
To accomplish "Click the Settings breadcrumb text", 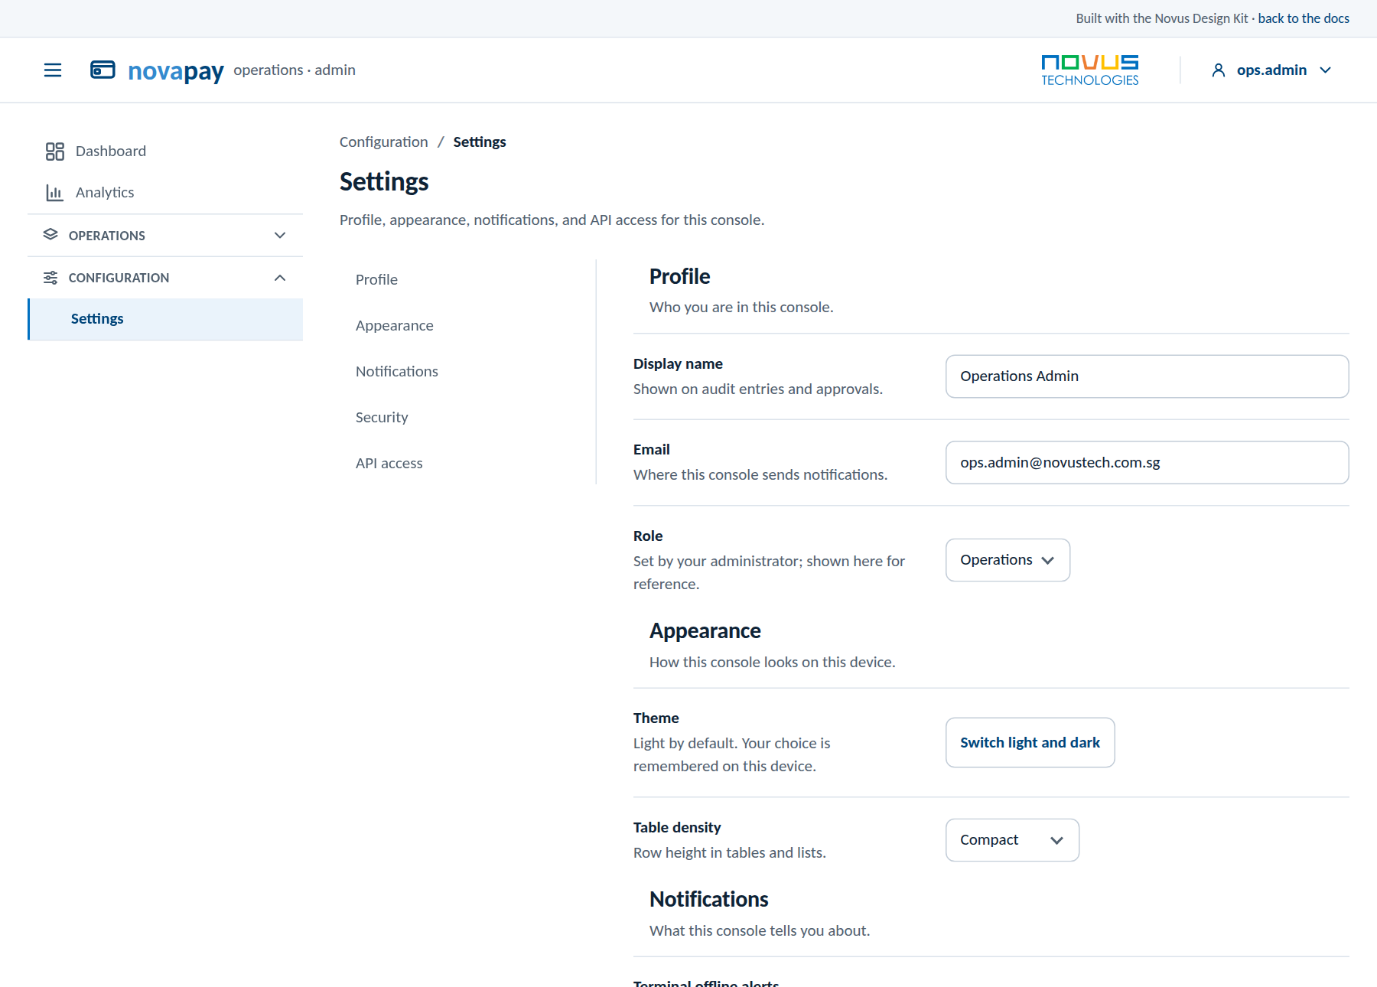I will [480, 142].
